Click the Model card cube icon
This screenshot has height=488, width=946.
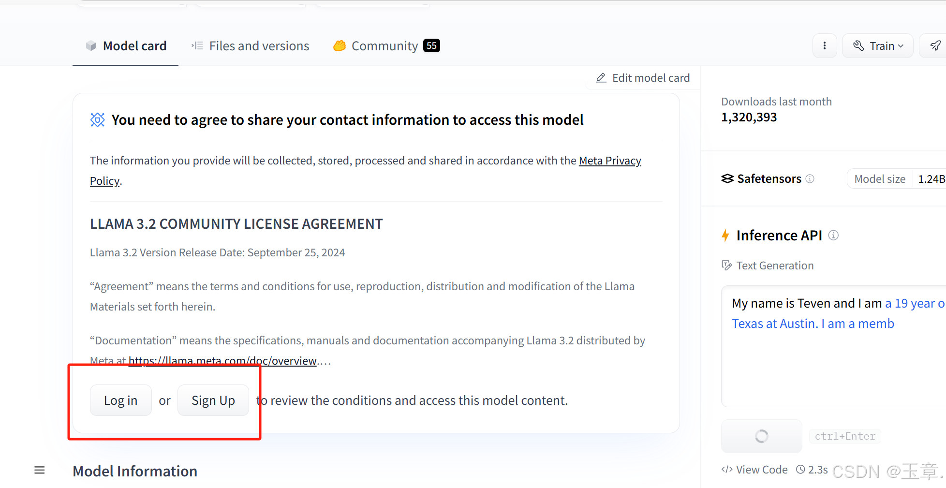(91, 46)
